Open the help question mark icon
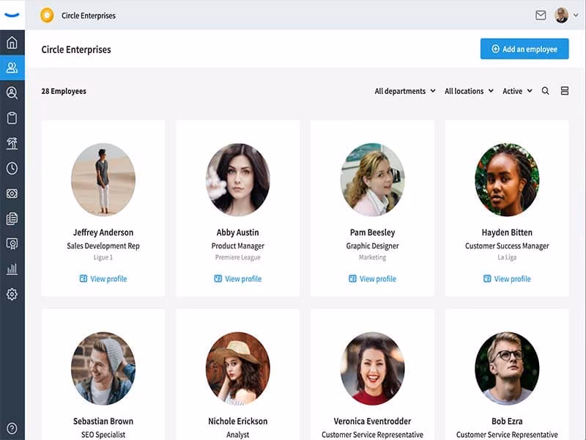This screenshot has width=586, height=440. tap(12, 428)
